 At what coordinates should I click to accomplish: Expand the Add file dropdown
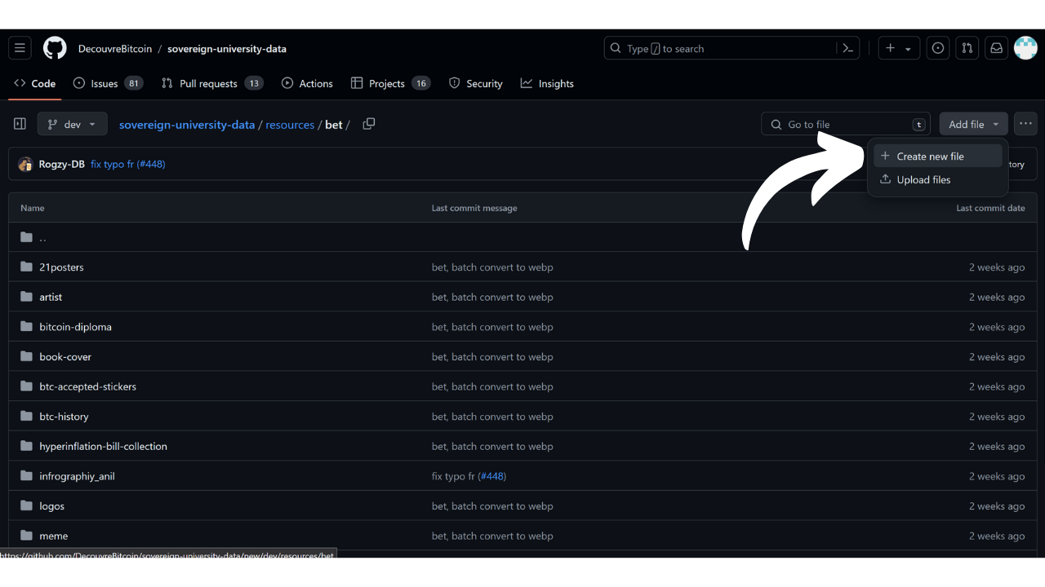point(973,124)
